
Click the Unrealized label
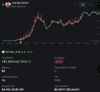tap(59, 58)
